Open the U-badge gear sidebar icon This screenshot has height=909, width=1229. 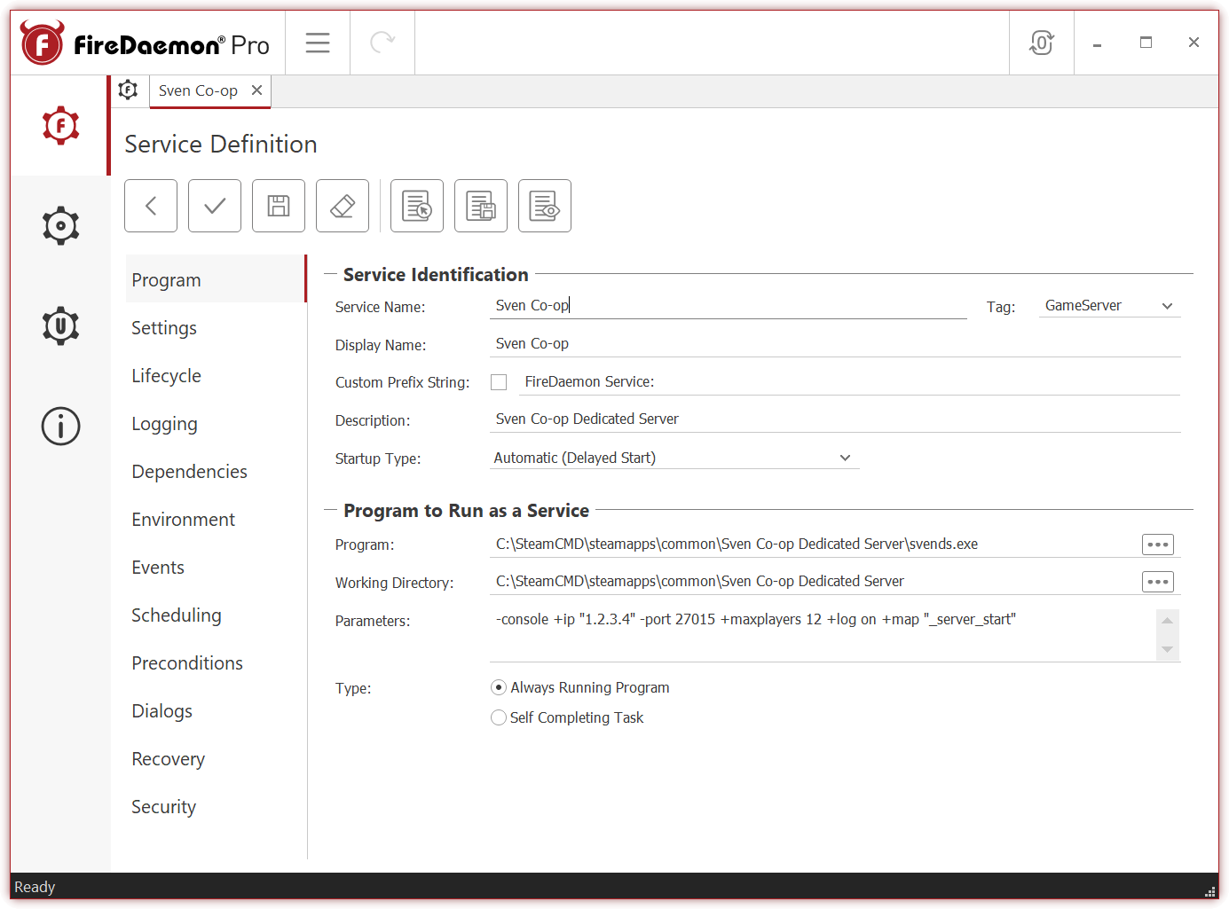coord(60,325)
